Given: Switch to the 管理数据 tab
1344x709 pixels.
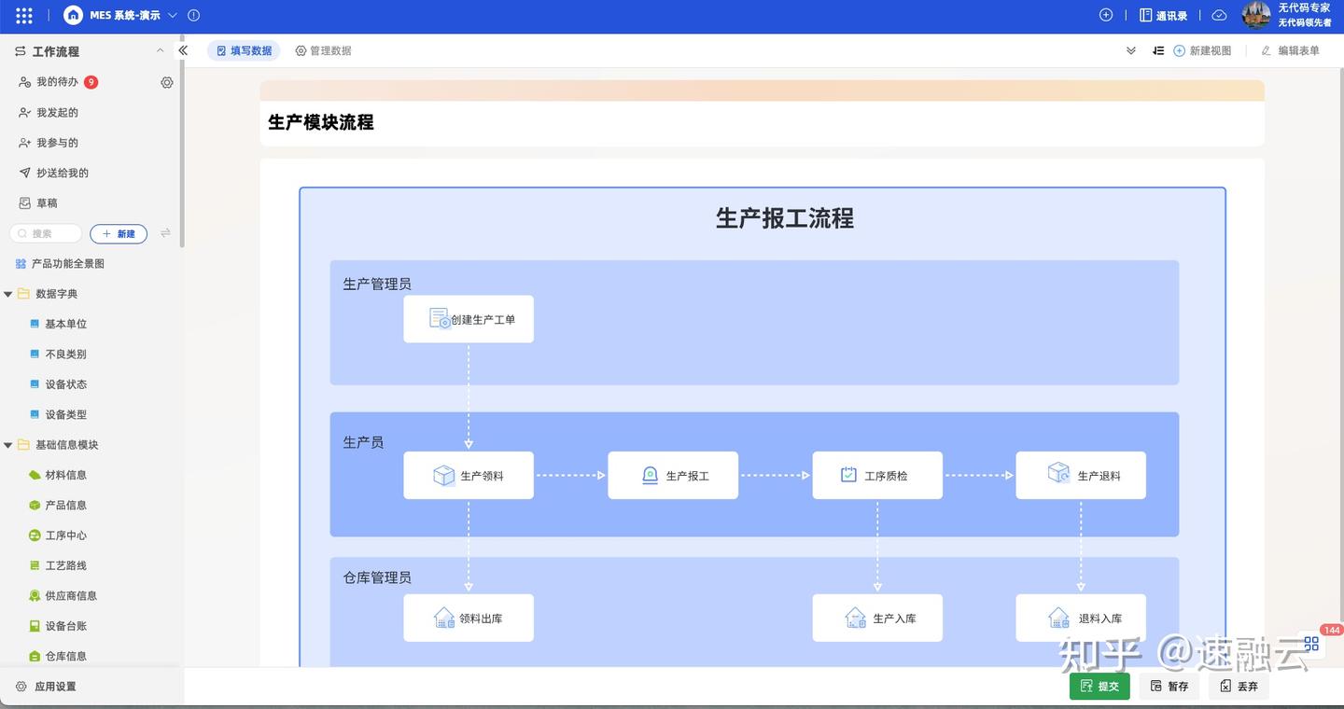Looking at the screenshot, I should 323,49.
